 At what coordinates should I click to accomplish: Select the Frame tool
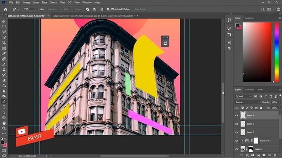click(x=4, y=48)
